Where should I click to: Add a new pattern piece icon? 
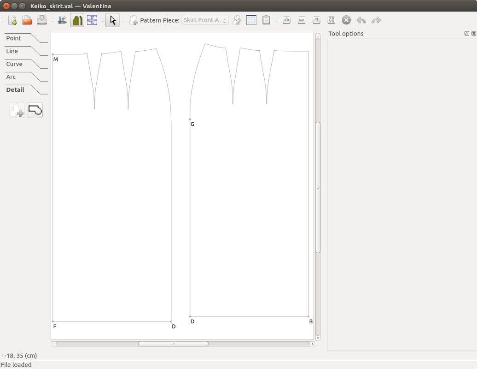pos(133,20)
